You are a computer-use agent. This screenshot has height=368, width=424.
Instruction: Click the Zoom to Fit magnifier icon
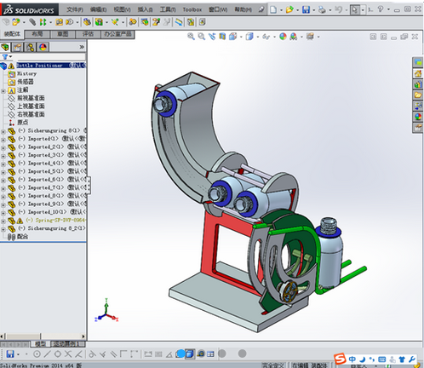tap(191, 37)
